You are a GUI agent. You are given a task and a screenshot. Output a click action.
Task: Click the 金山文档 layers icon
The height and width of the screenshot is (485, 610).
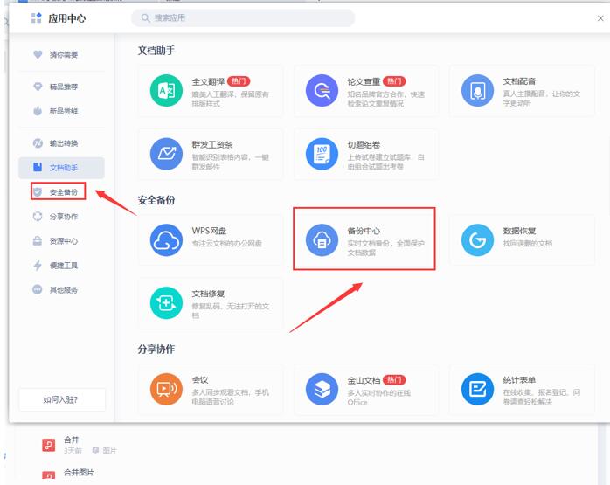[322, 389]
